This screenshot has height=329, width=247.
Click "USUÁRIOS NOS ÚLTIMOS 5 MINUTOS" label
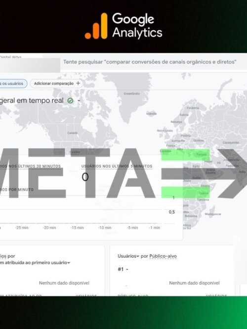(x=117, y=166)
